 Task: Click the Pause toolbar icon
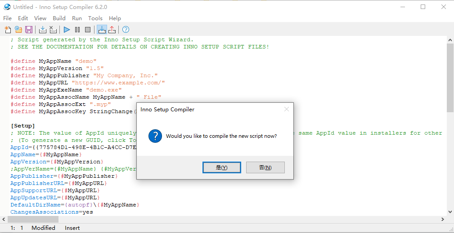coord(77,30)
